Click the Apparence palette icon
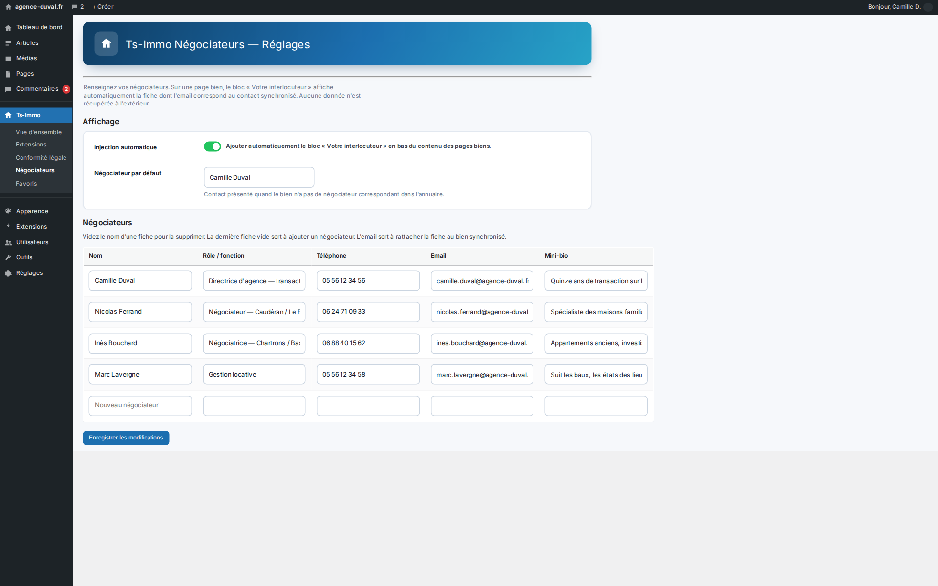The image size is (938, 586). click(8, 211)
